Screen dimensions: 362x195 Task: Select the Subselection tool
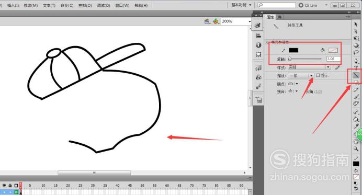coord(356,31)
